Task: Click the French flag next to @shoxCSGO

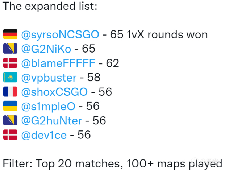Action: pos(11,92)
